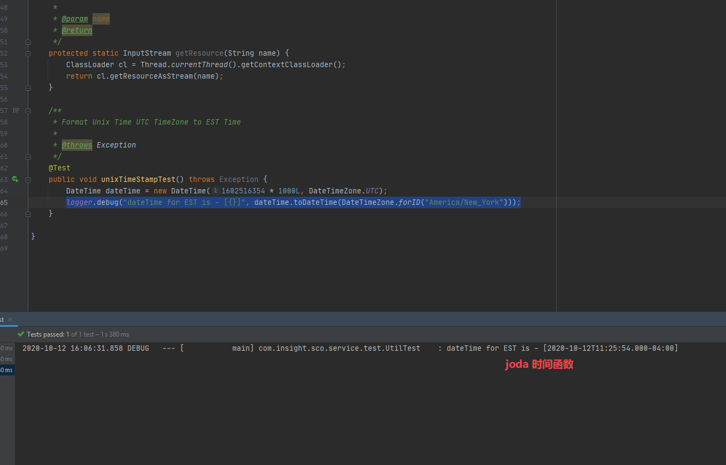
Task: Click 'InputStream' return type on line 52
Action: [147, 53]
